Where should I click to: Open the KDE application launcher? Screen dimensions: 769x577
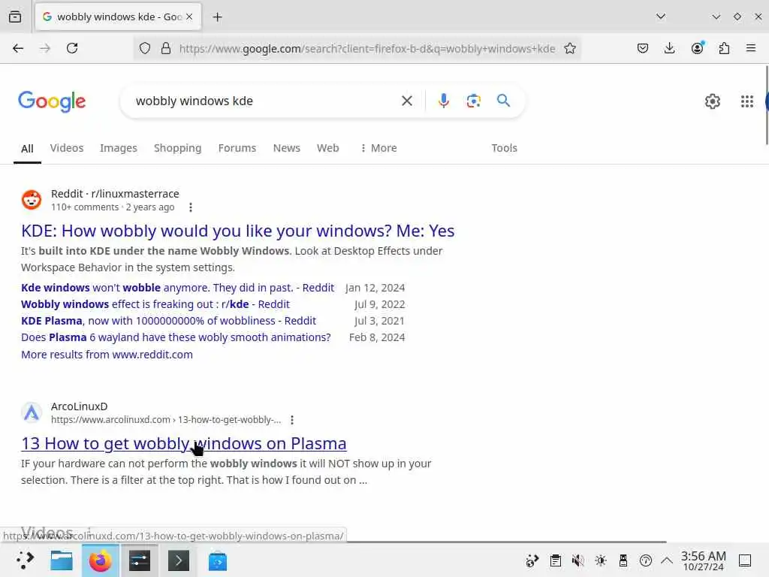25,560
